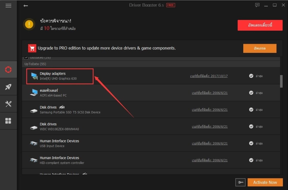Screen dimensions: 288x190
Task: Open version link for ACPI x64-based PC
Action: pos(210,93)
